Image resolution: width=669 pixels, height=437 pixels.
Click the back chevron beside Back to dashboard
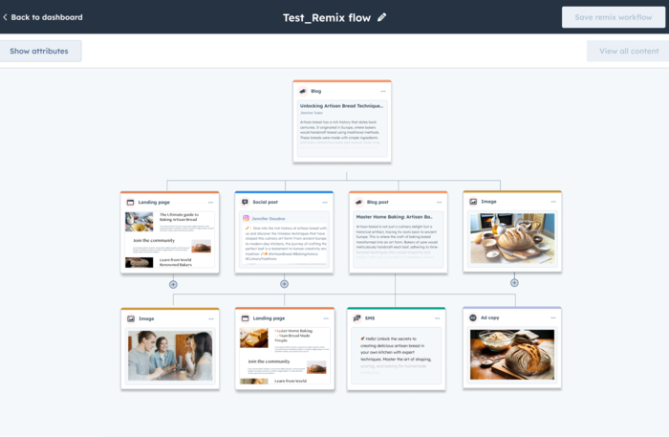point(5,17)
